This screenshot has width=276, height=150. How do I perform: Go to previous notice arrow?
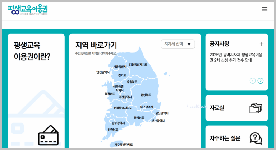pyautogui.click(x=253, y=81)
